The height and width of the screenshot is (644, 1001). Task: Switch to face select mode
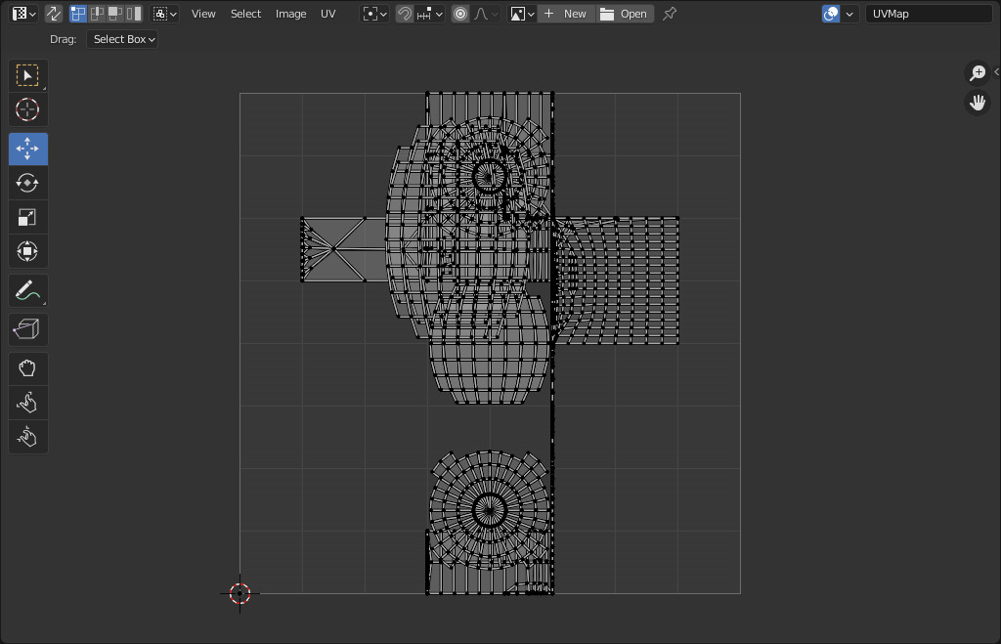coord(115,14)
